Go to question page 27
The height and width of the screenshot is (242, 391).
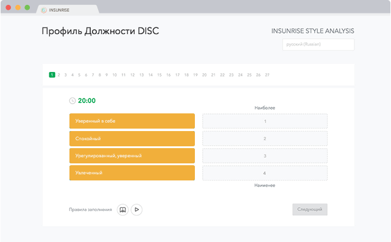tap(267, 75)
